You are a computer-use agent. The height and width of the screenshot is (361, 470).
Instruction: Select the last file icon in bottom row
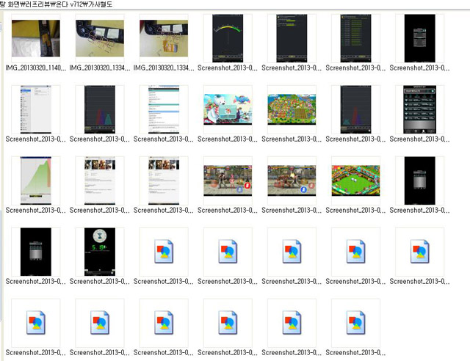pos(355,323)
